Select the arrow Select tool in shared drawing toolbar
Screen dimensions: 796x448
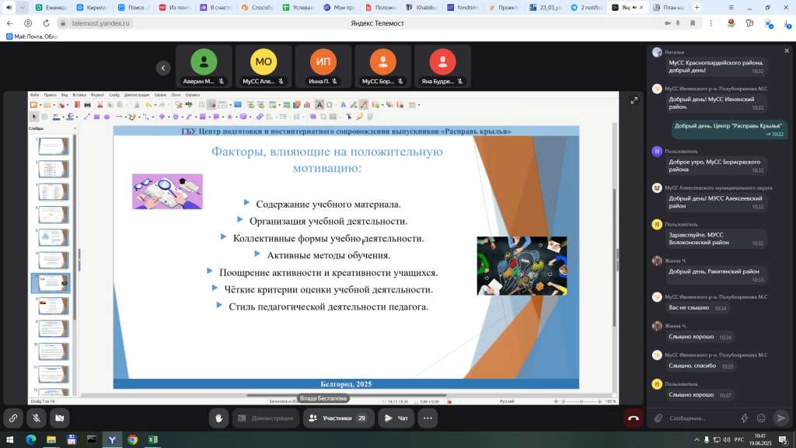click(x=34, y=117)
